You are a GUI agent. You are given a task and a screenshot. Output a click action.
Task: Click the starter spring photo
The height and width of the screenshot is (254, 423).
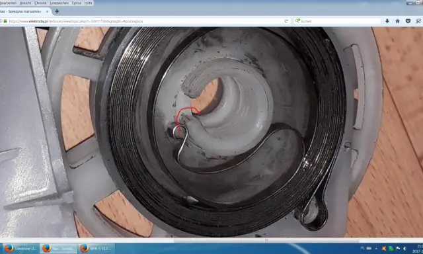pyautogui.click(x=211, y=132)
